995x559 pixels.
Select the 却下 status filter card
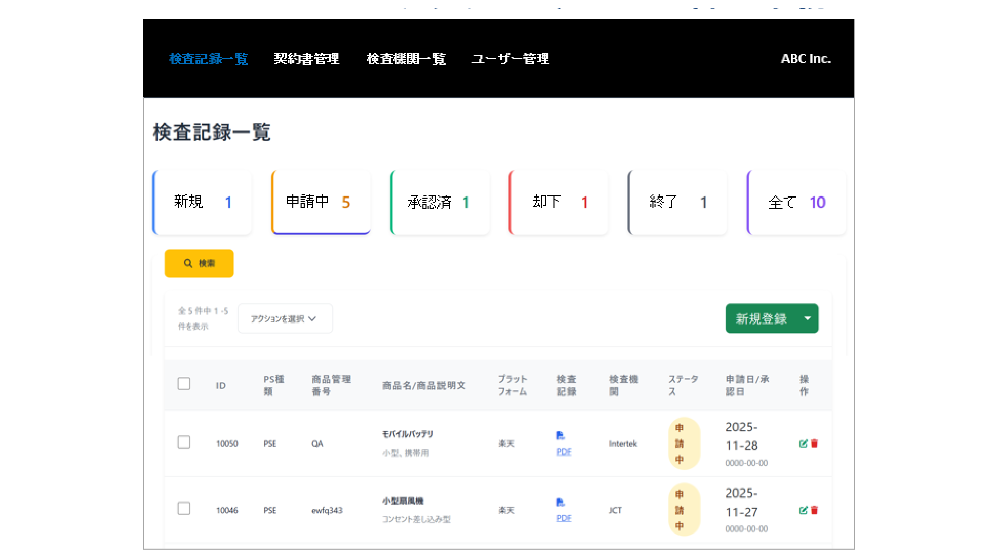(558, 202)
